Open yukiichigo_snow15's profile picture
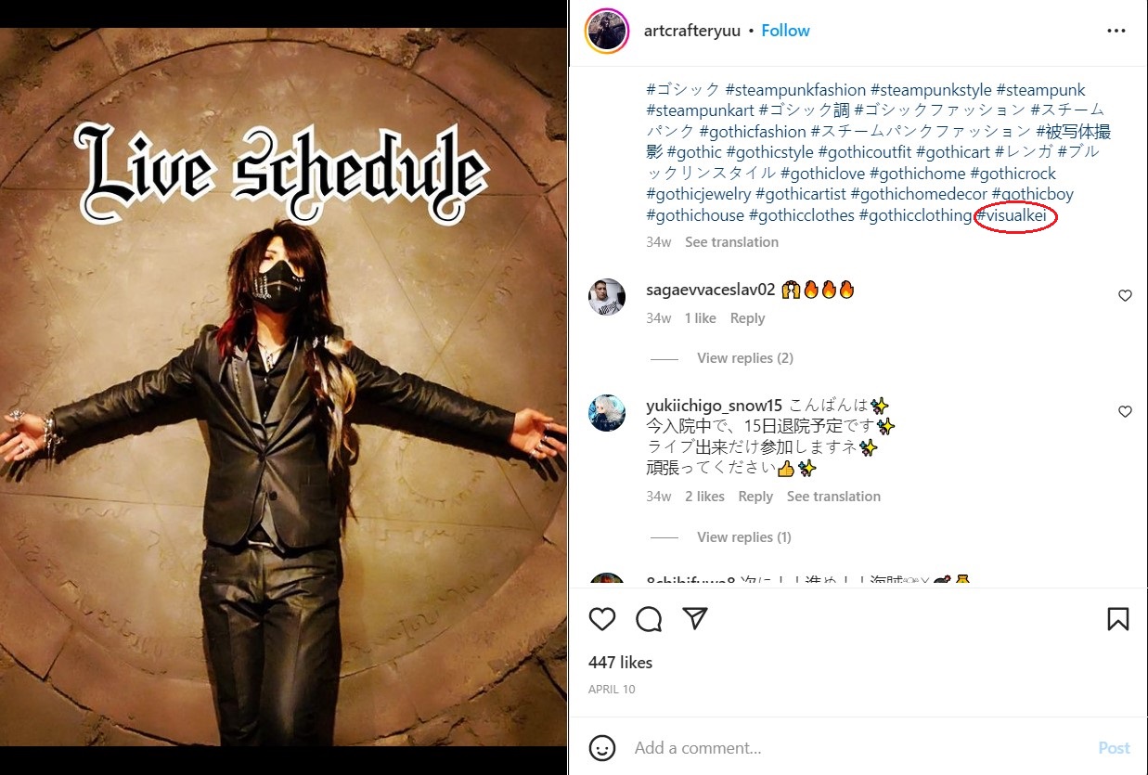This screenshot has width=1148, height=775. (607, 413)
